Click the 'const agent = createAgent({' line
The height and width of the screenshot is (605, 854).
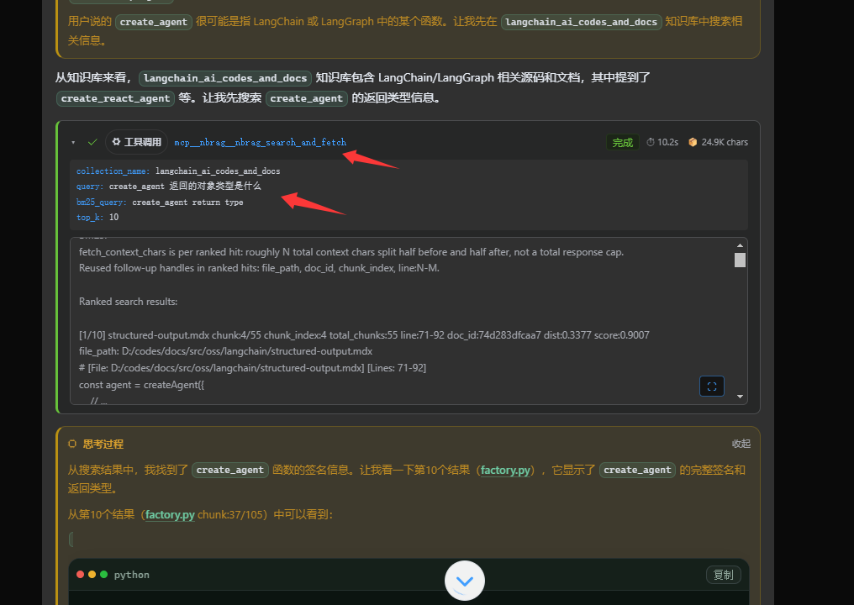[141, 385]
